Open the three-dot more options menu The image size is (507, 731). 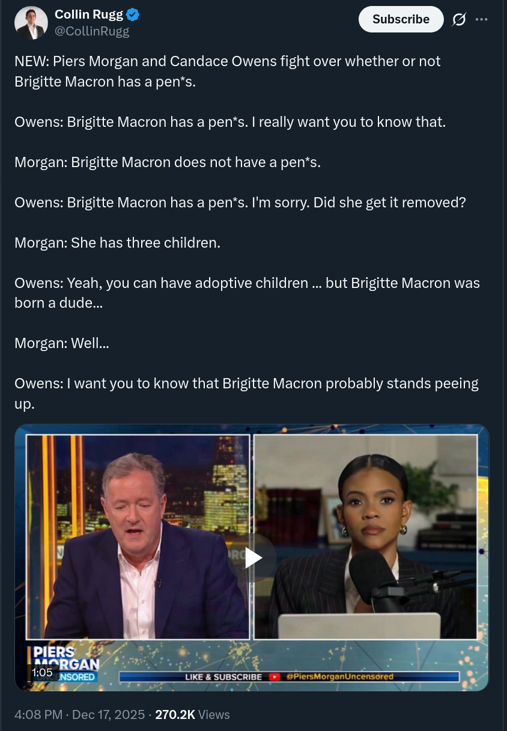click(481, 19)
